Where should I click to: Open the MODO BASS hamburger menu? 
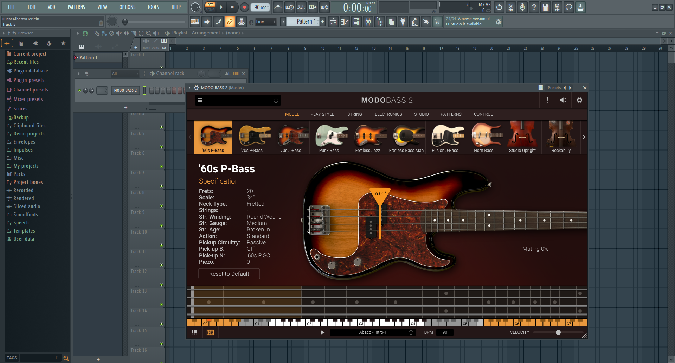[x=200, y=100]
